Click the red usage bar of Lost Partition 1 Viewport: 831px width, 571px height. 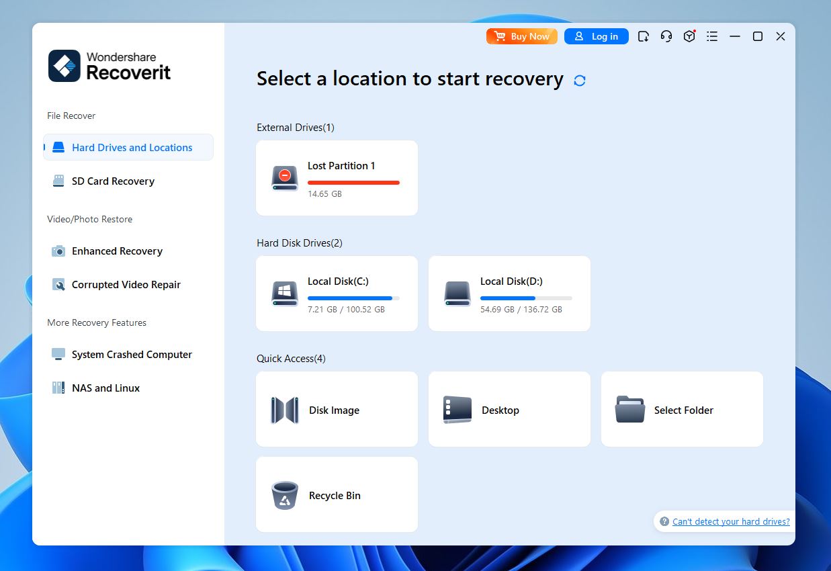pos(353,183)
